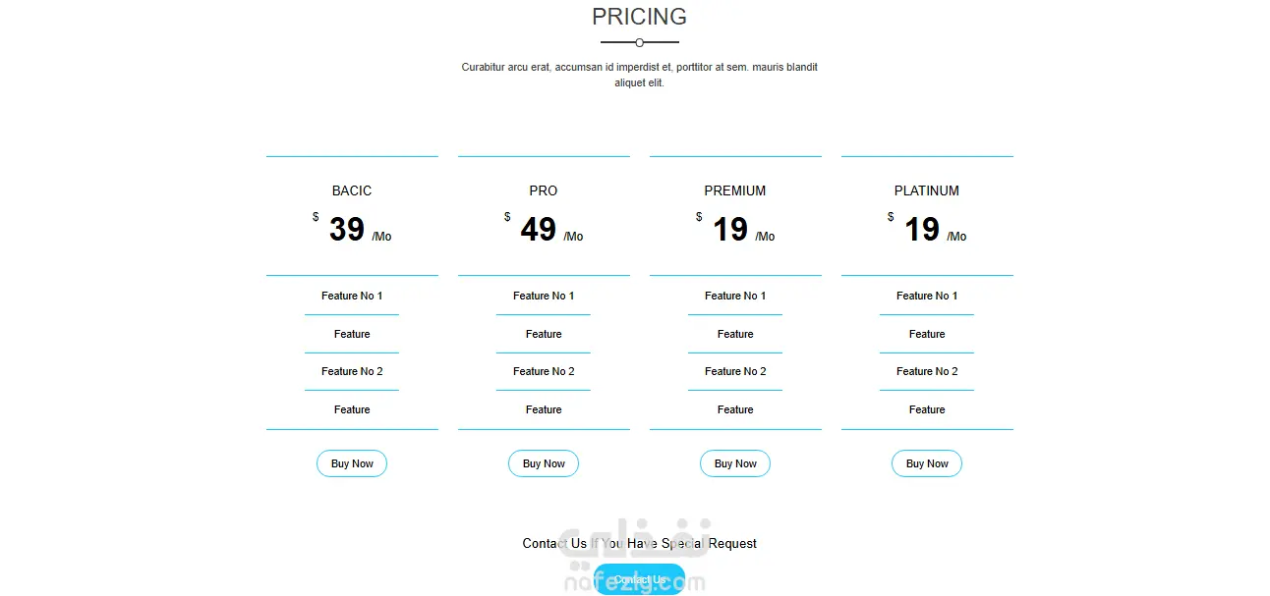The image size is (1270, 596).
Task: Select the BACIC plan title
Action: (352, 190)
